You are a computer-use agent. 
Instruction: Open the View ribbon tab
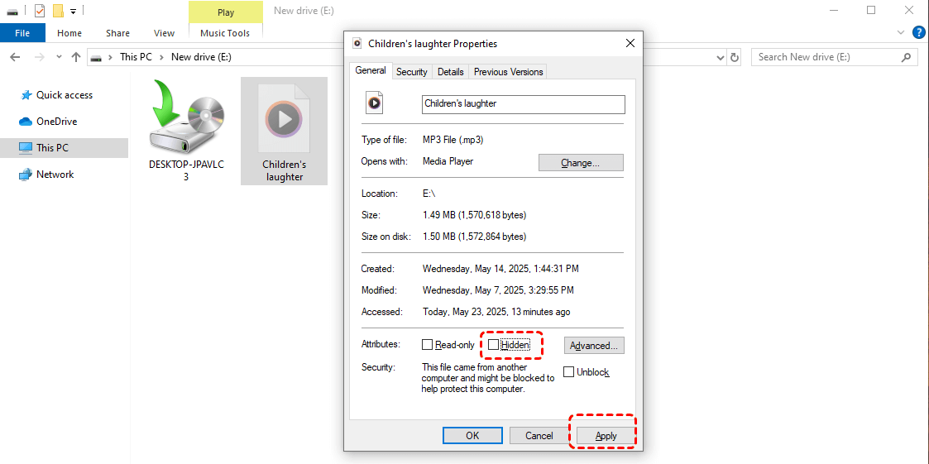click(164, 33)
